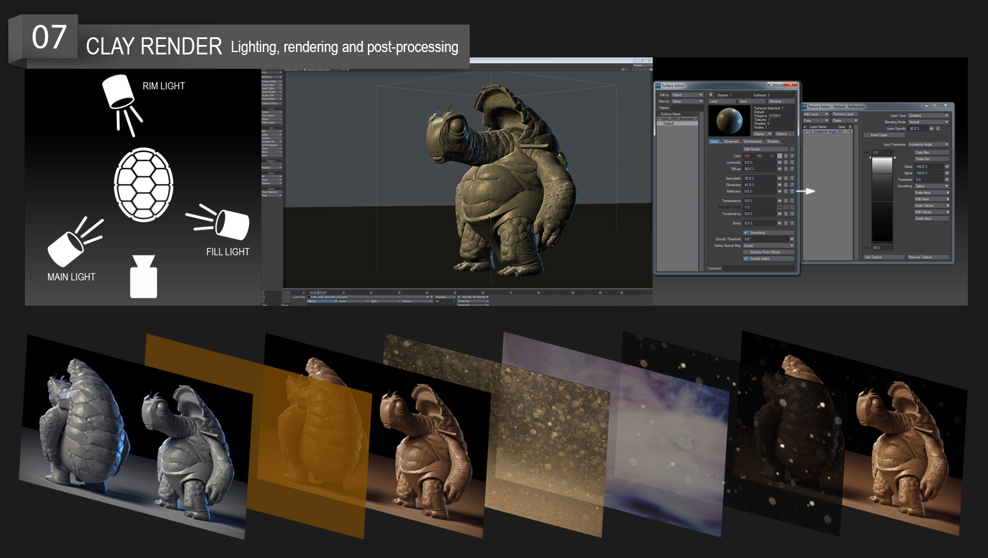Screen dimensions: 988x558
Task: Click the Remove Texture button
Action: (x=928, y=257)
